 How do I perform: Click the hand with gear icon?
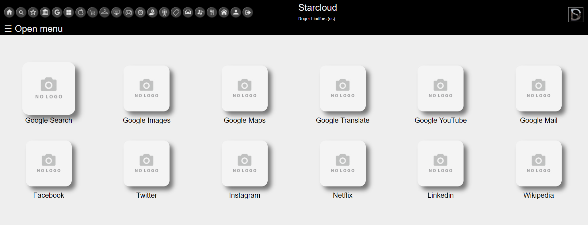pos(152,13)
